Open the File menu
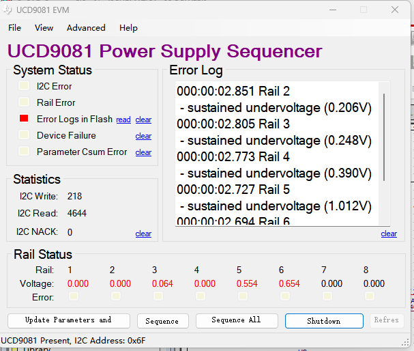Screen dimensions: 414x351 (14, 28)
